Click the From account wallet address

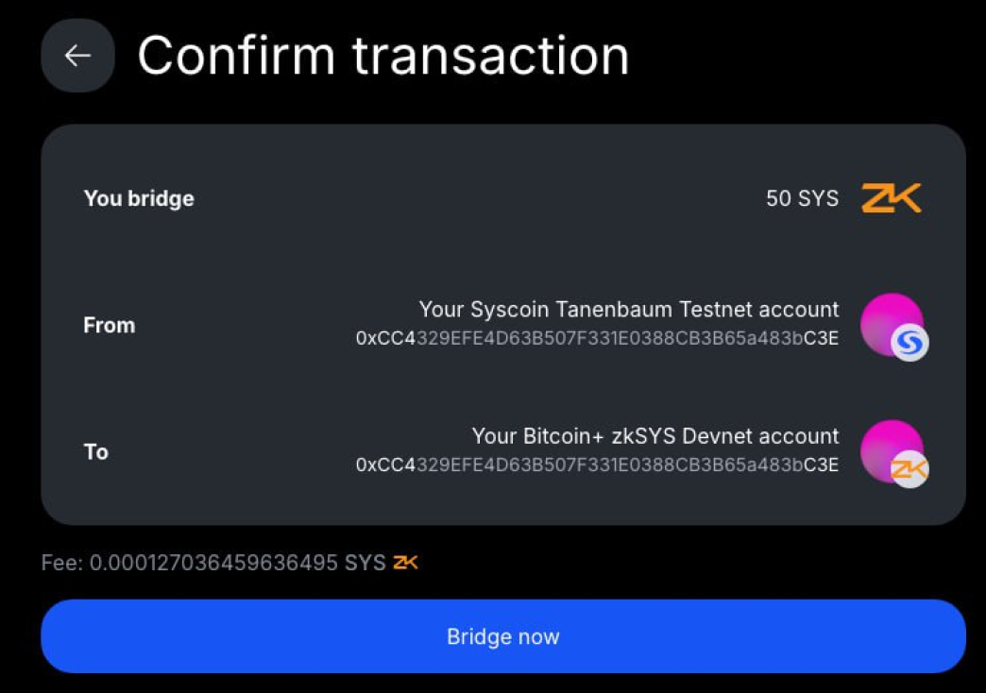pyautogui.click(x=597, y=338)
